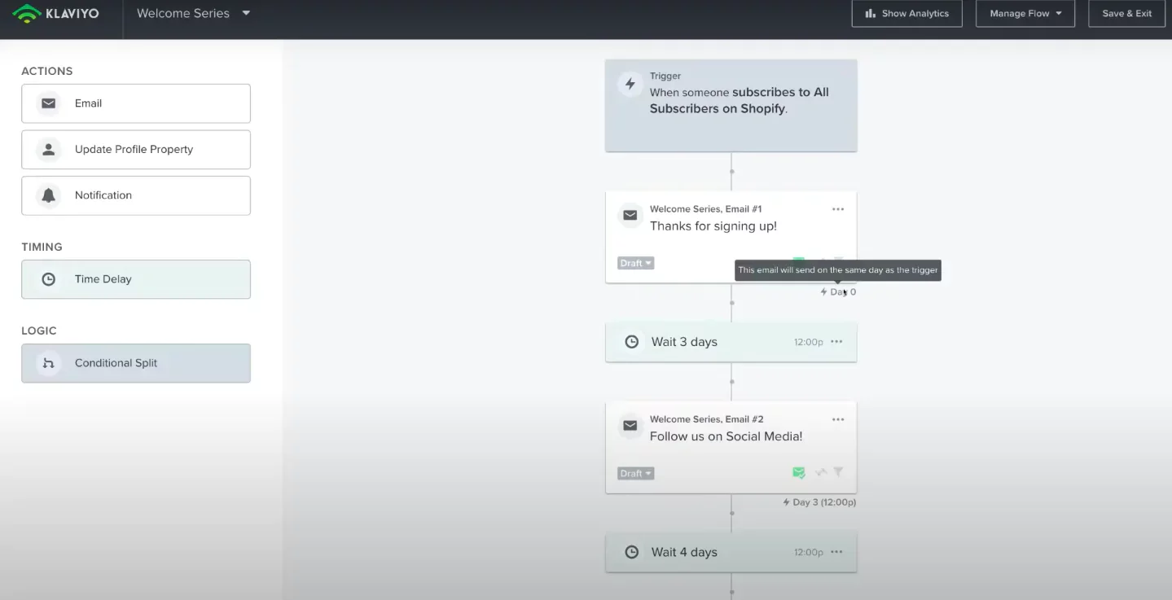Click green smart sending icon on Email #2
This screenshot has height=600, width=1172.
[799, 472]
